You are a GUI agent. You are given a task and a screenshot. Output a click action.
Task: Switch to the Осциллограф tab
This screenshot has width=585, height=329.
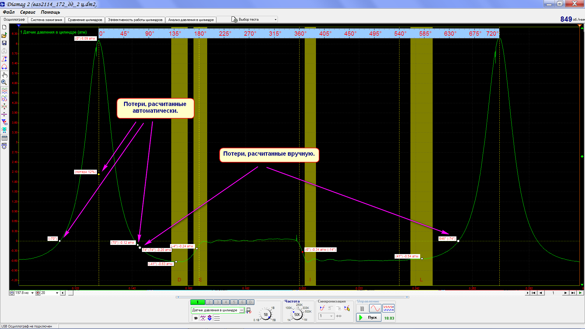click(14, 19)
